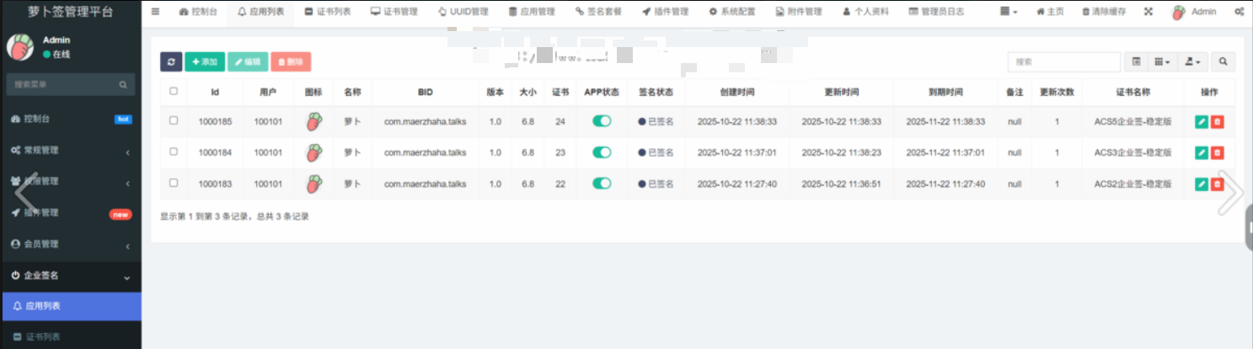The image size is (1253, 349).
Task: Click the delete icon for row 1000185
Action: pos(1218,122)
